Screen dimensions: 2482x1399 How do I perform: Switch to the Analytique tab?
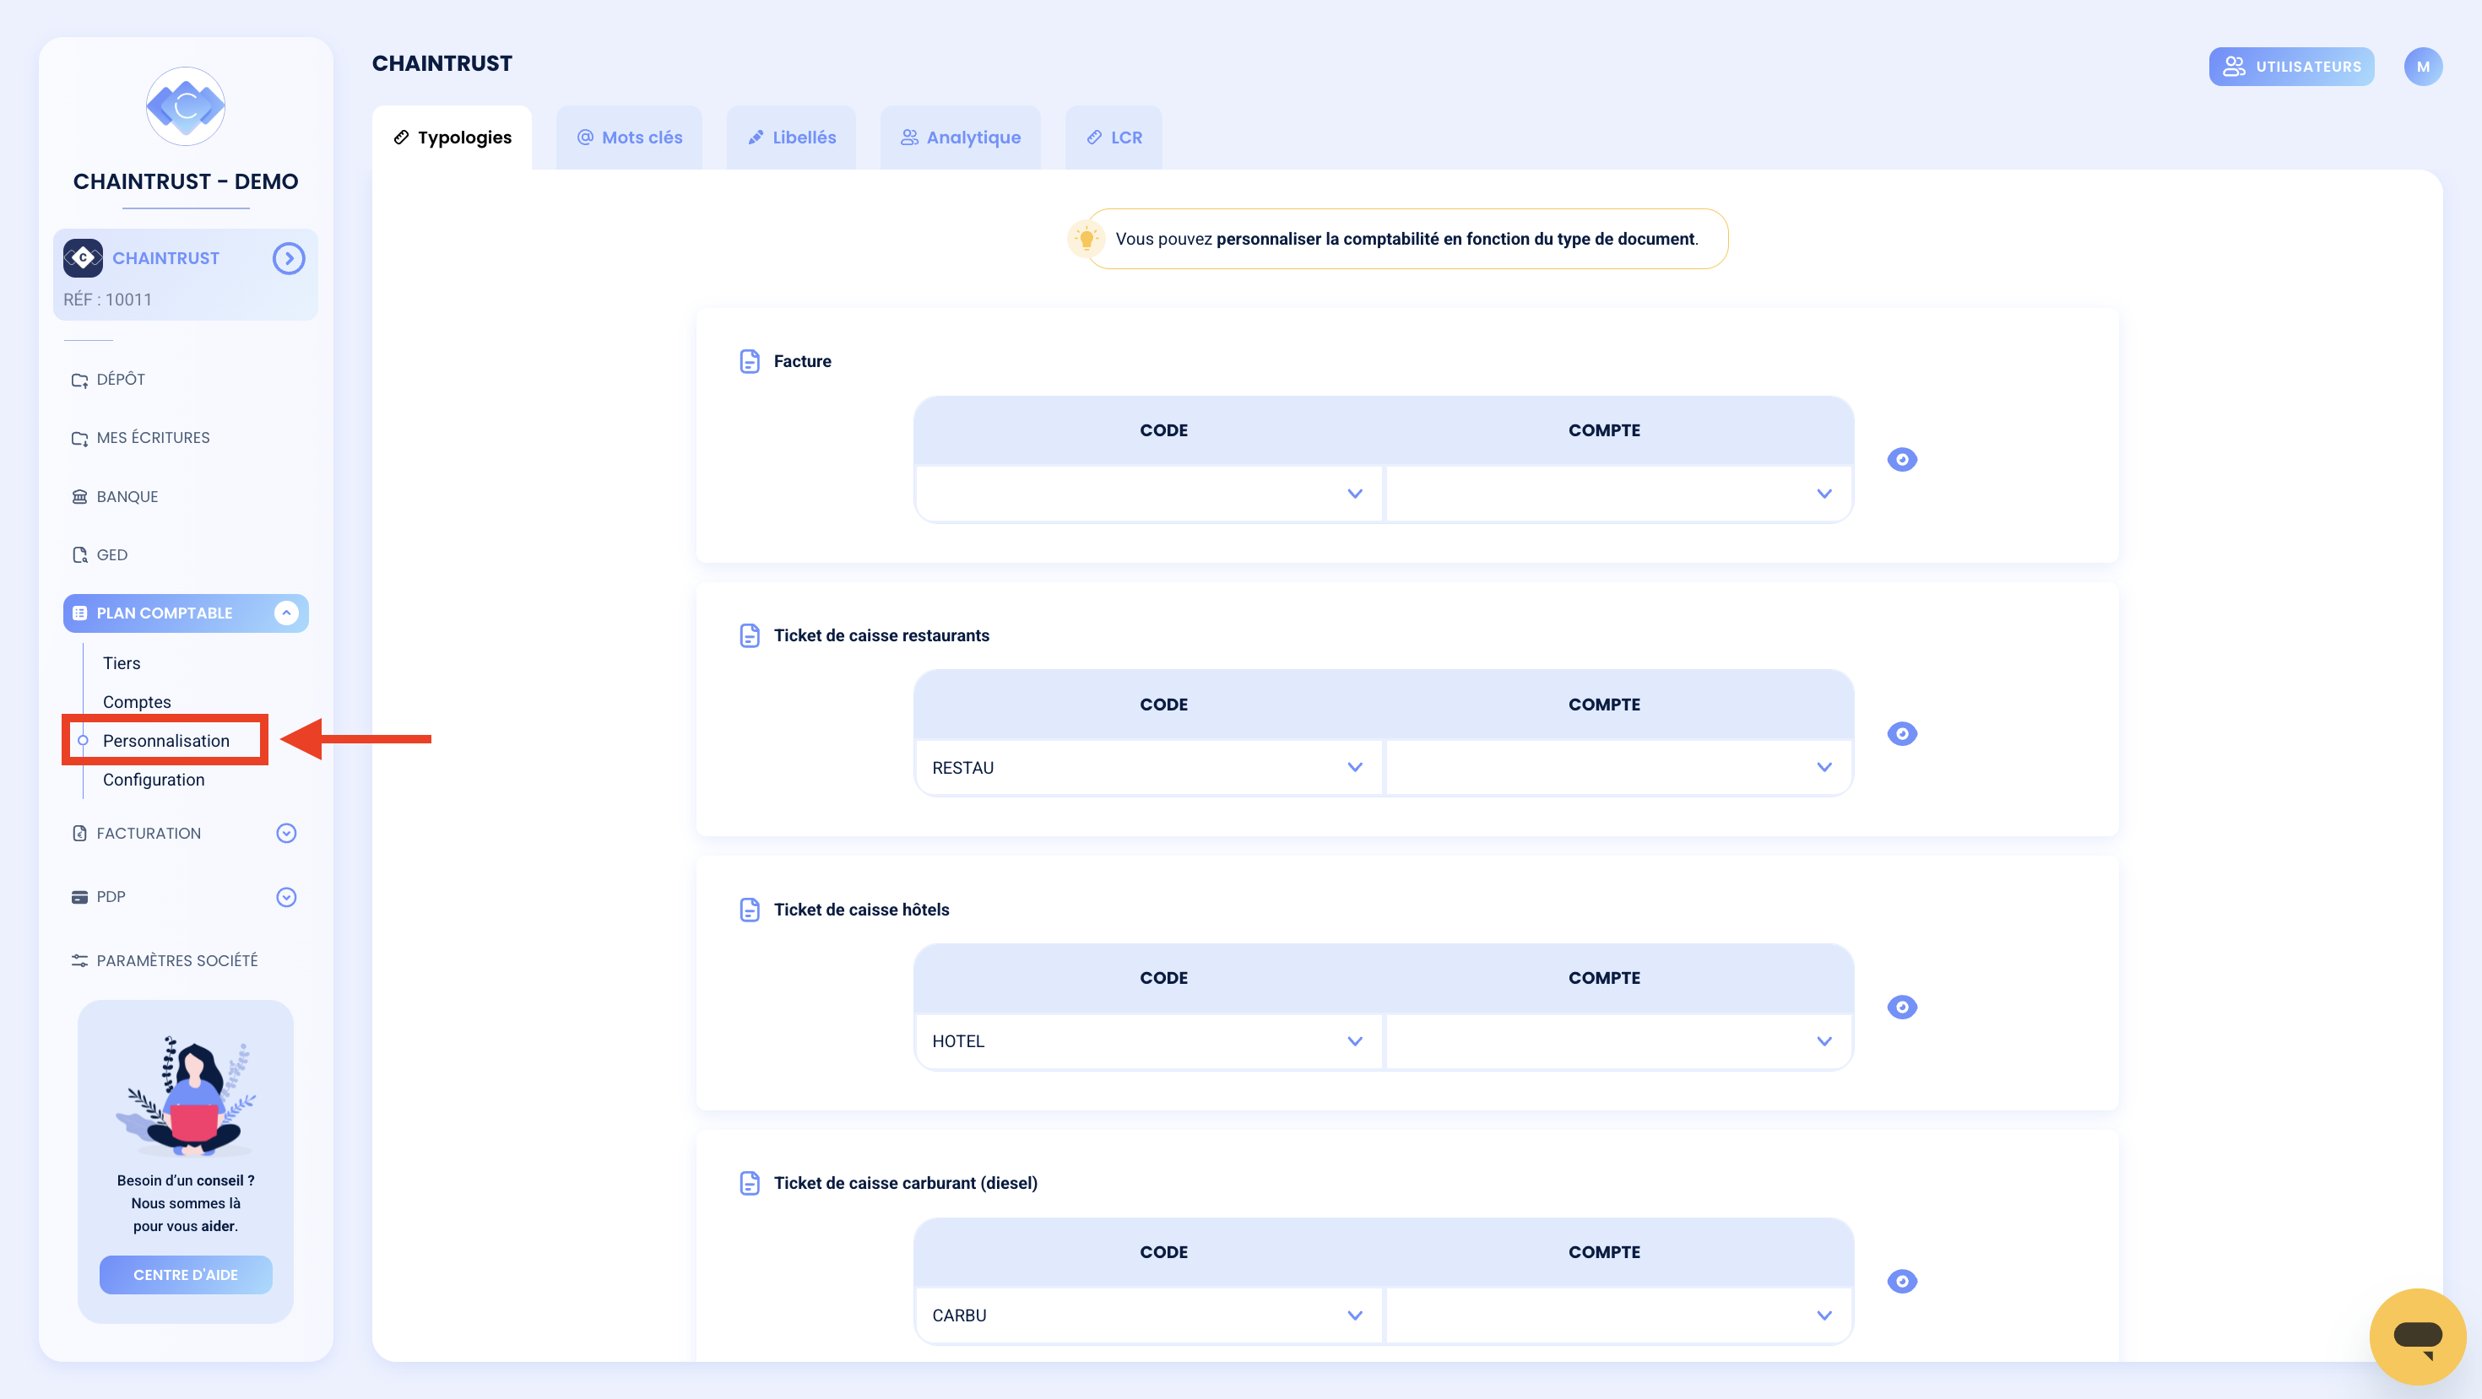(961, 138)
